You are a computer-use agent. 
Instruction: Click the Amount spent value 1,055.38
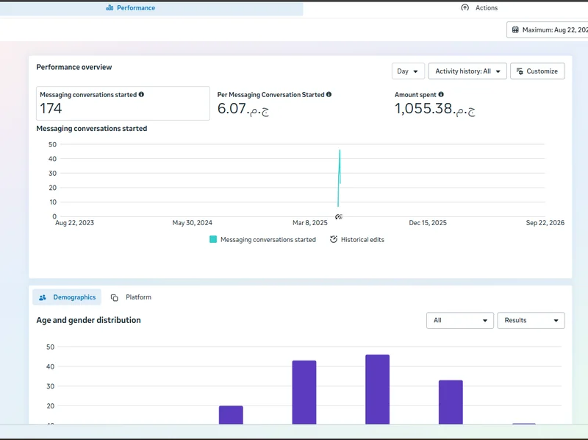435,109
